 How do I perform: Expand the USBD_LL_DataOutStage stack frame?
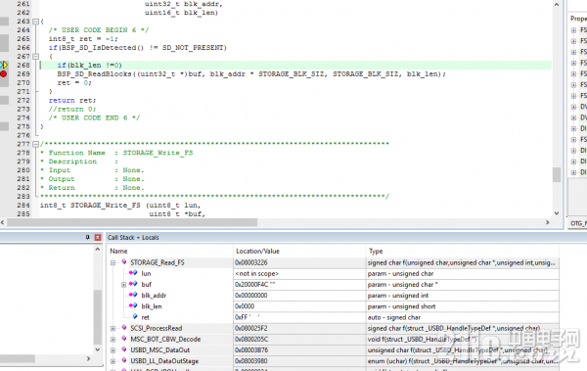[113, 361]
